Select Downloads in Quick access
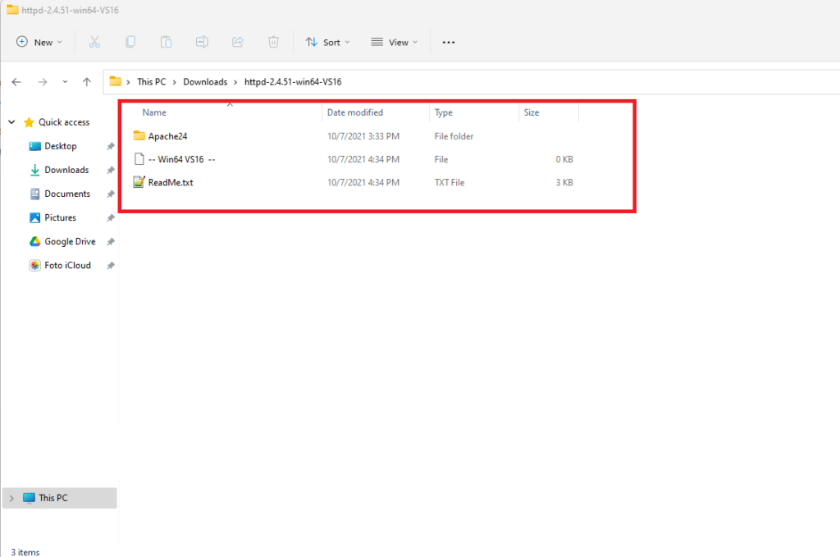840x557 pixels. coord(66,170)
